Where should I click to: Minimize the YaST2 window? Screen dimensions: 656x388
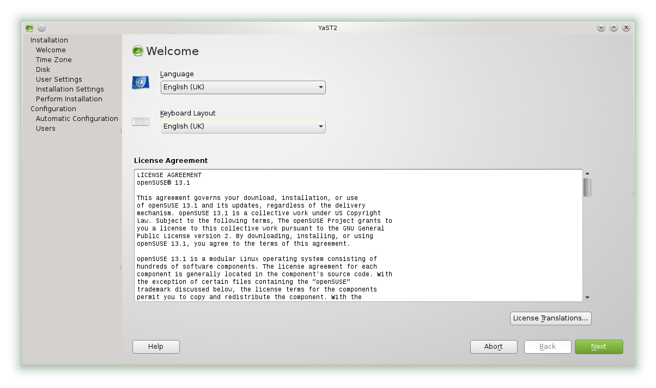pyautogui.click(x=601, y=28)
